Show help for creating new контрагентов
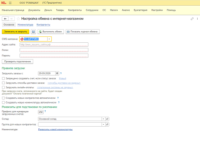Viewport: 200px width, 147px height. click(58, 98)
